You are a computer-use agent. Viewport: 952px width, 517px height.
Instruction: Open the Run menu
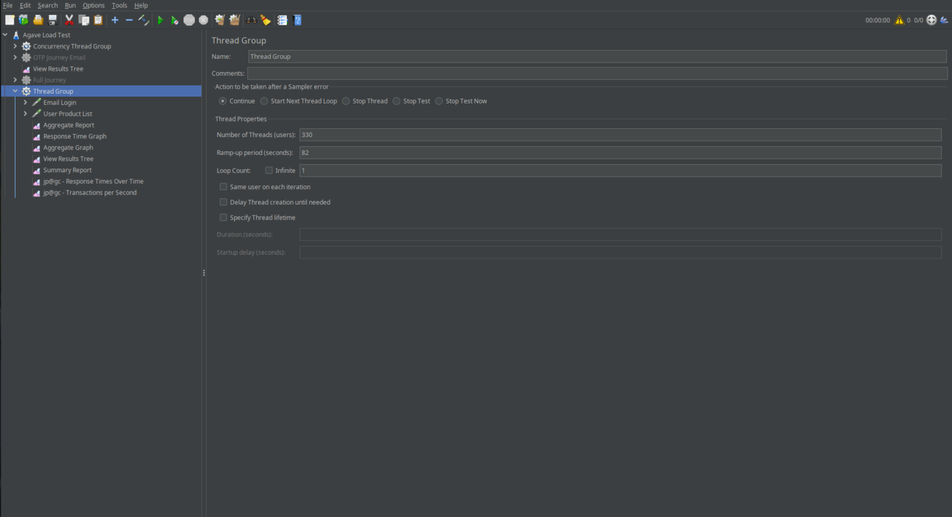click(70, 5)
